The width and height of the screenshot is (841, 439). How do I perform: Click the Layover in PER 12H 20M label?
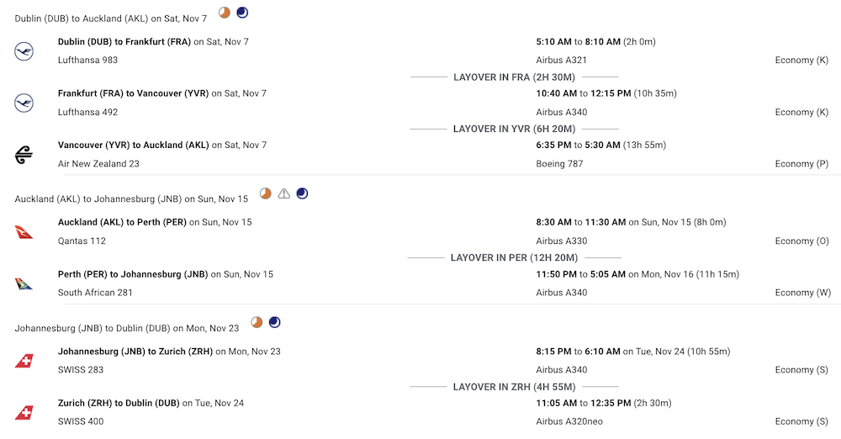point(514,257)
